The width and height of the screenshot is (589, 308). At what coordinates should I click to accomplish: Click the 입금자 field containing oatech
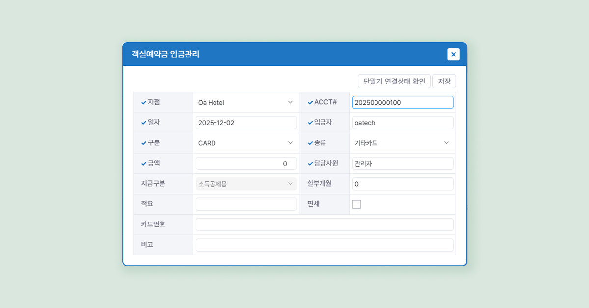coord(402,123)
